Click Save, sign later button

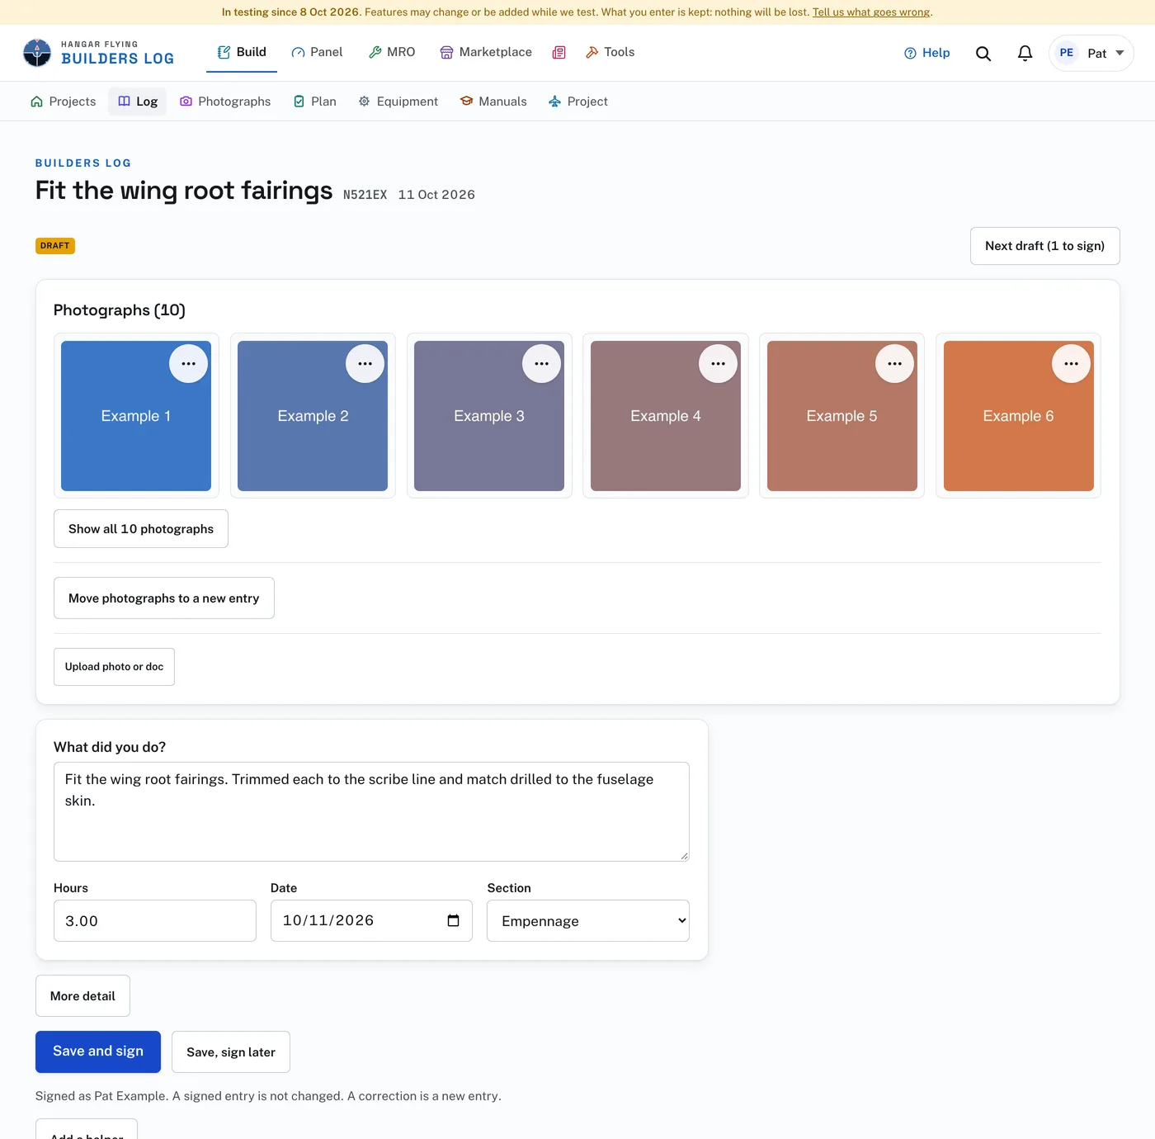pyautogui.click(x=231, y=1052)
